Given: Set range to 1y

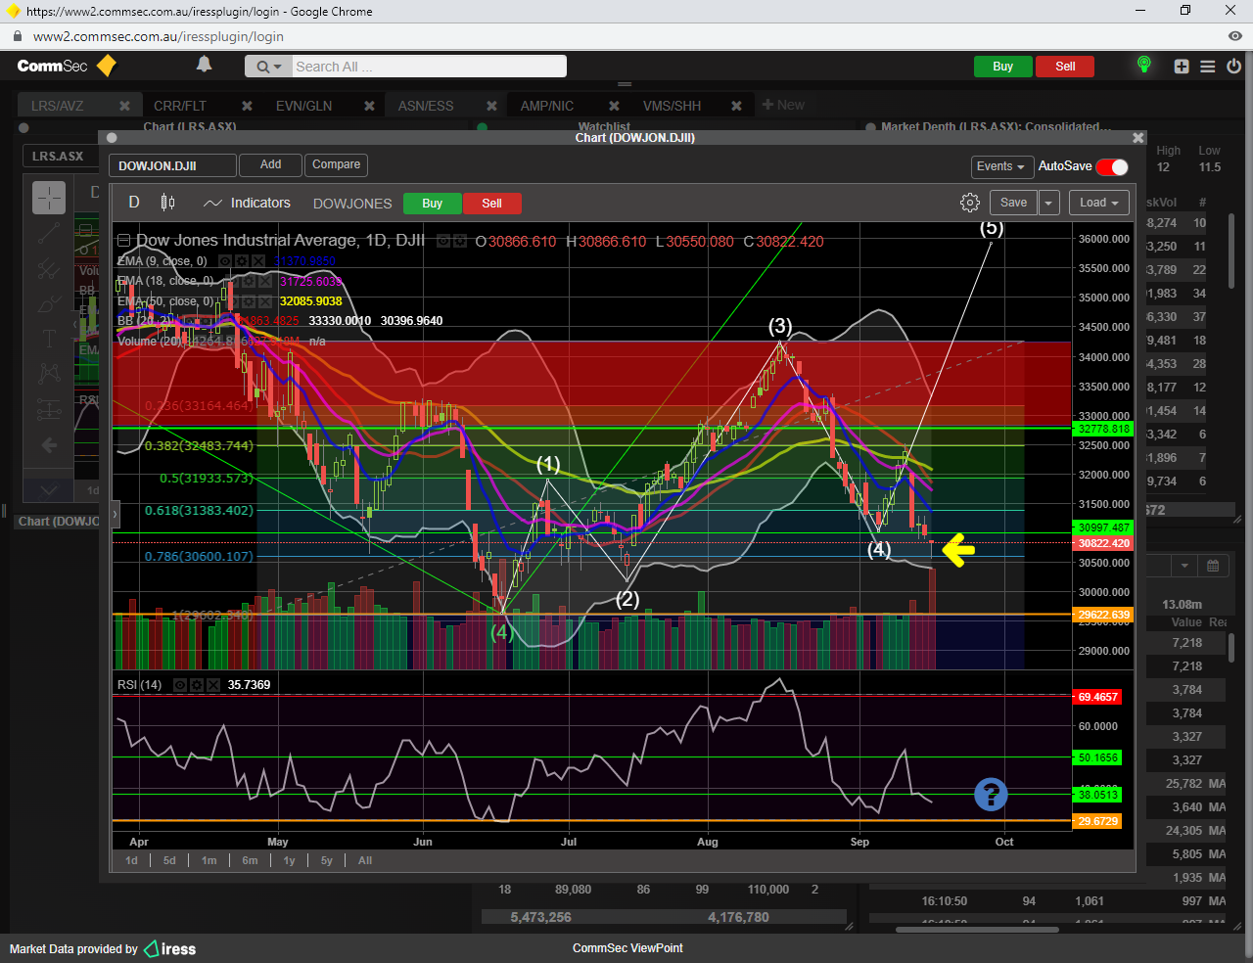Looking at the screenshot, I should click(x=289, y=861).
